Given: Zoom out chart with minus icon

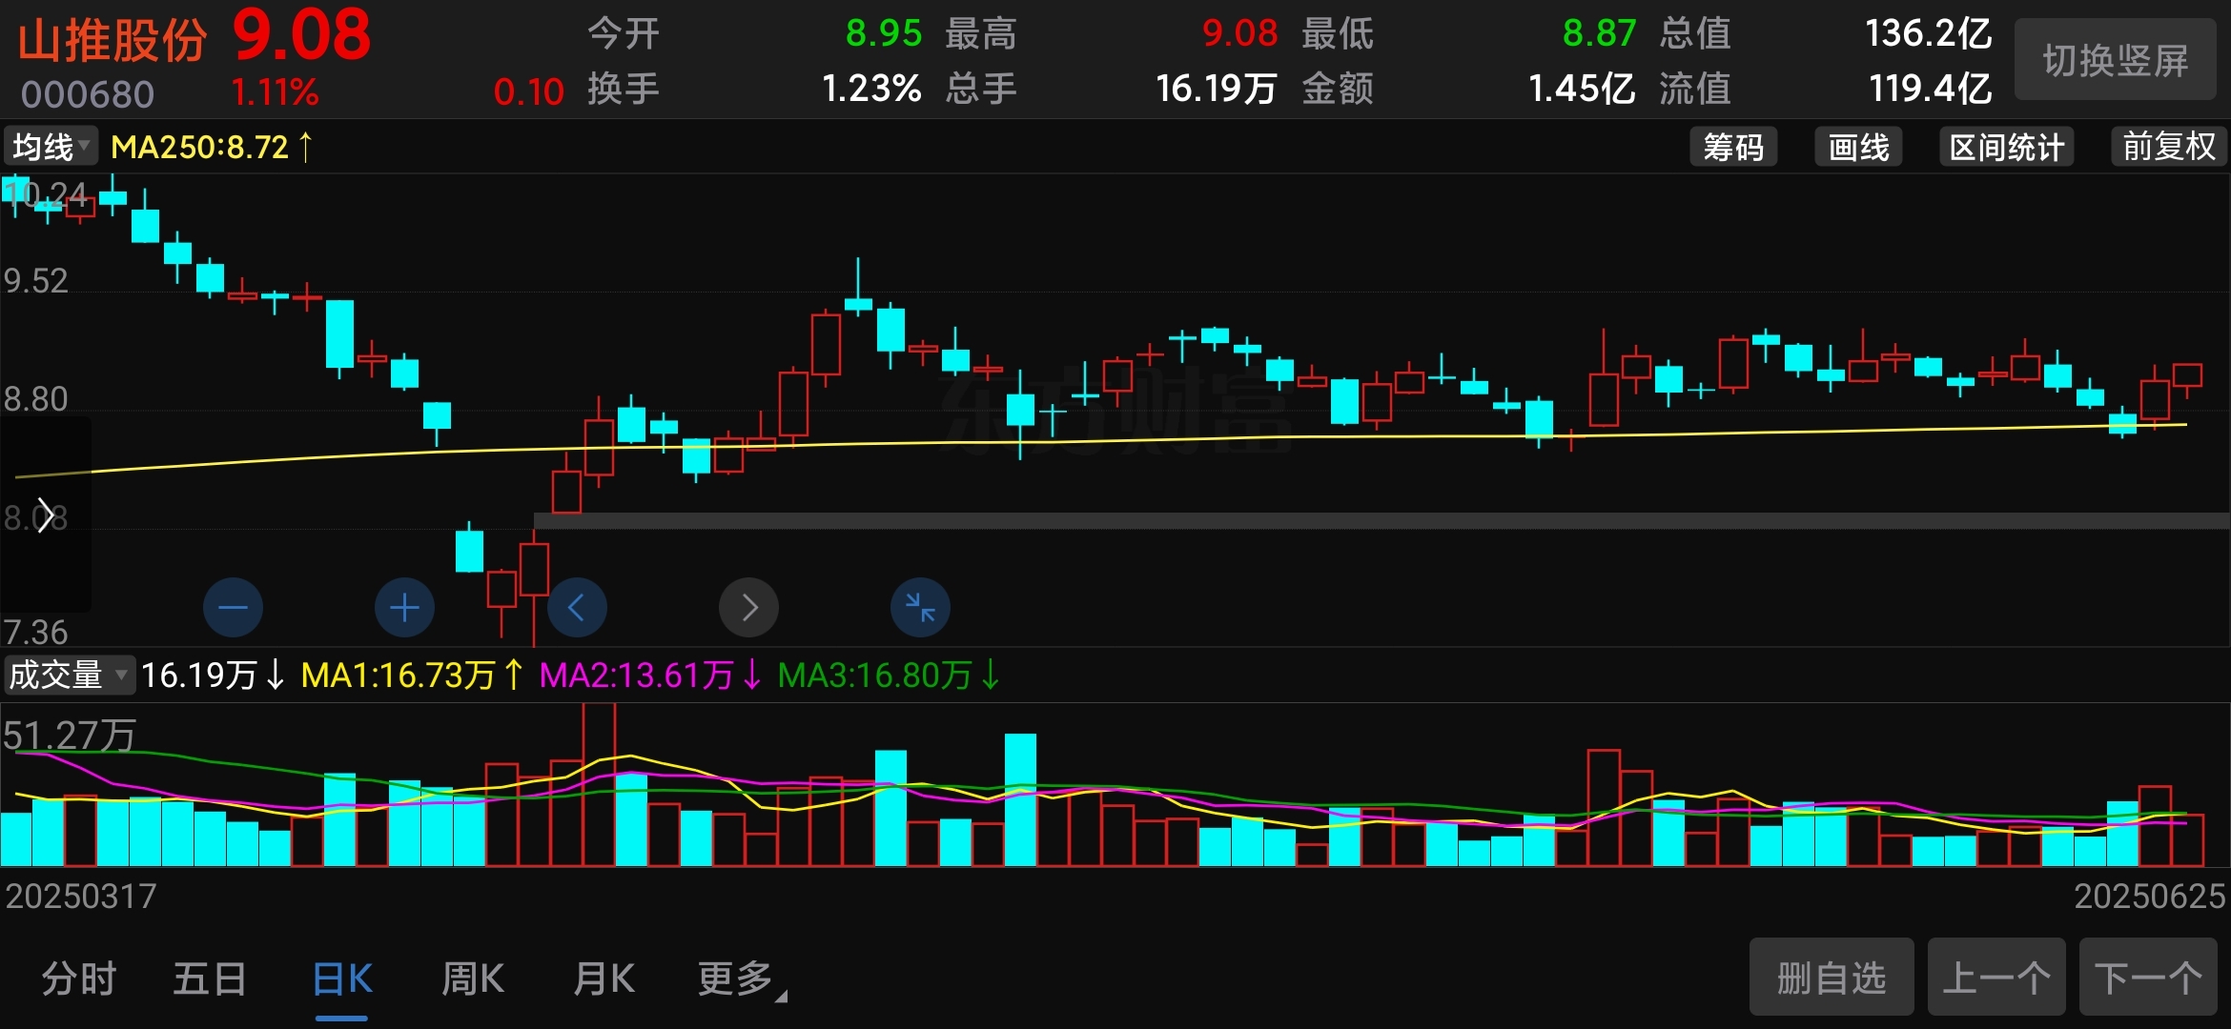Looking at the screenshot, I should (233, 607).
